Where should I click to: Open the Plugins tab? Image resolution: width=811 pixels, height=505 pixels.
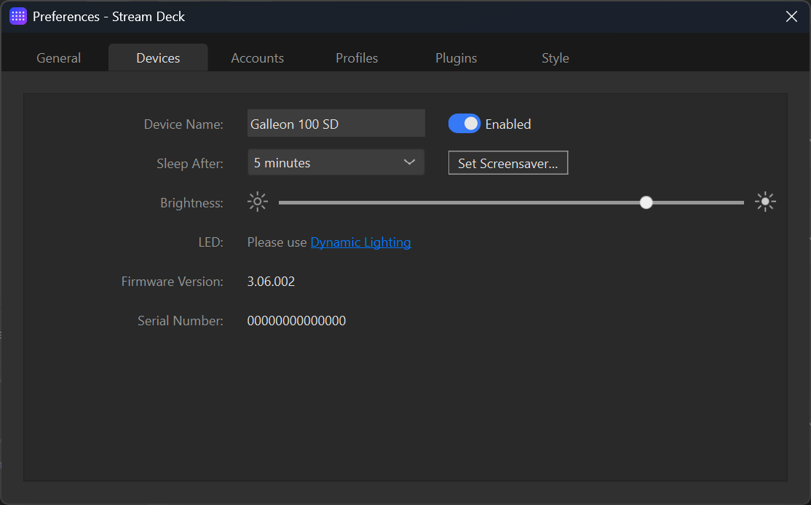456,57
